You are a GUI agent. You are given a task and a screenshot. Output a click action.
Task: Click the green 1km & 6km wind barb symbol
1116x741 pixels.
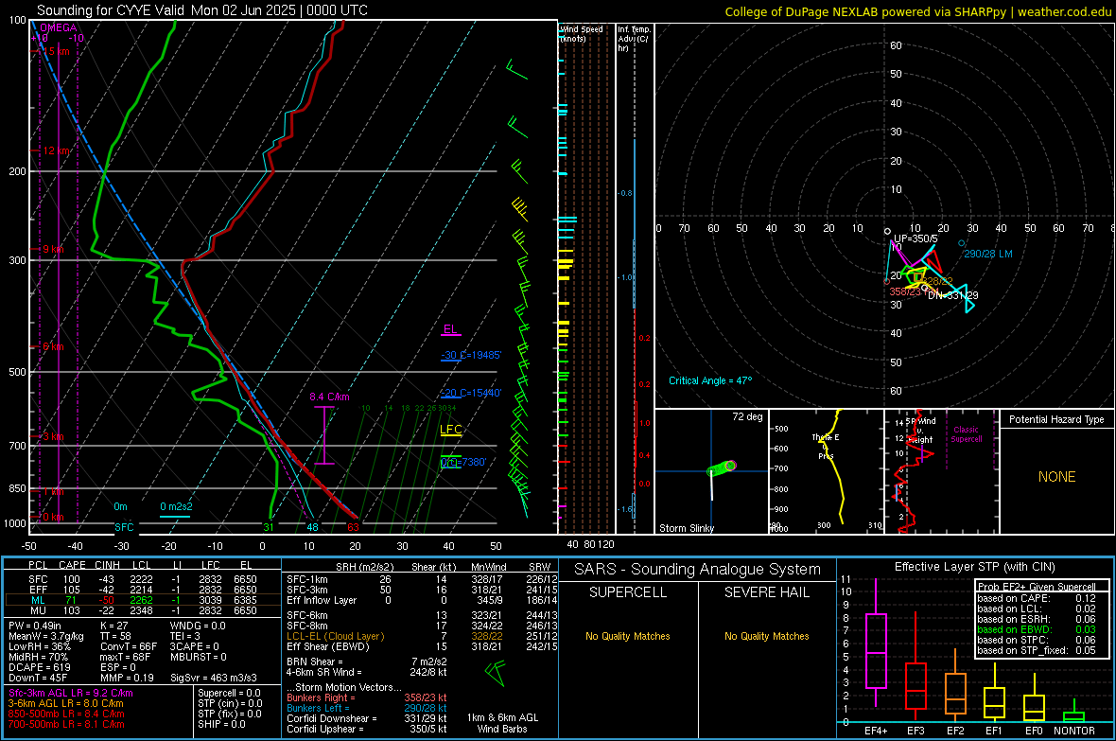pos(496,673)
